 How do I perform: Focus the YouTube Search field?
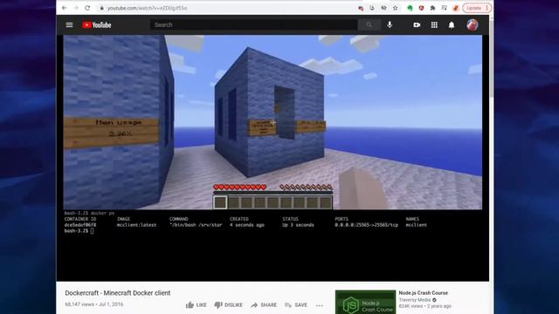pyautogui.click(x=254, y=25)
